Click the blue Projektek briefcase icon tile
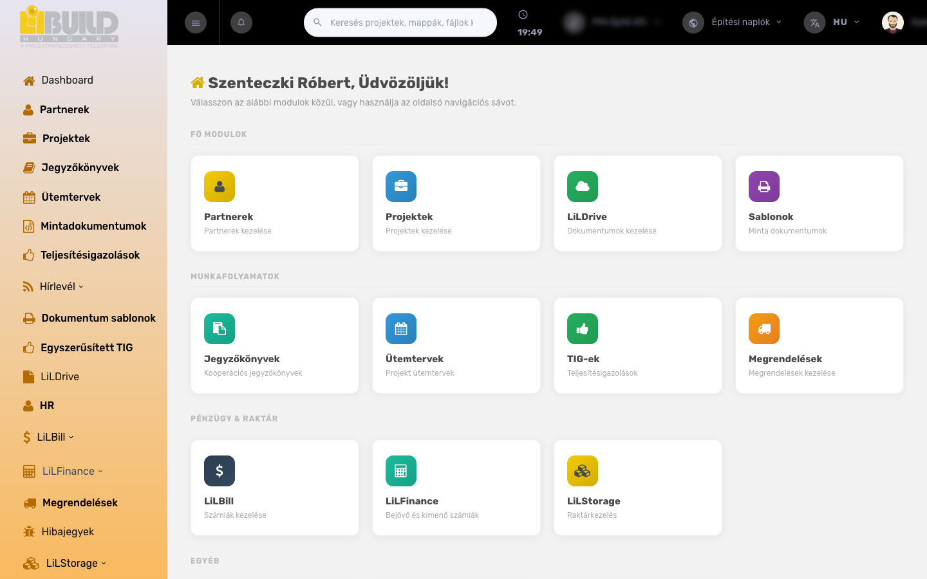The image size is (927, 579). click(x=401, y=187)
